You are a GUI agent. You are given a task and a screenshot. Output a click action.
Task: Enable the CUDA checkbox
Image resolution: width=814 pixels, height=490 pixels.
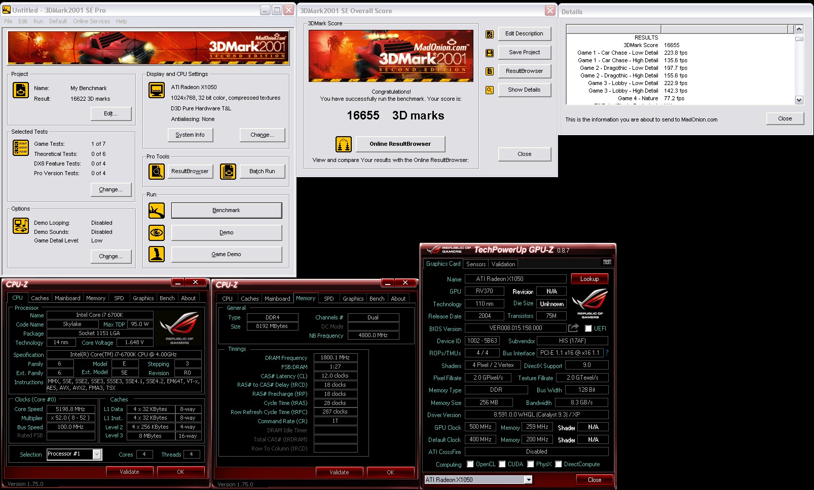tap(502, 464)
